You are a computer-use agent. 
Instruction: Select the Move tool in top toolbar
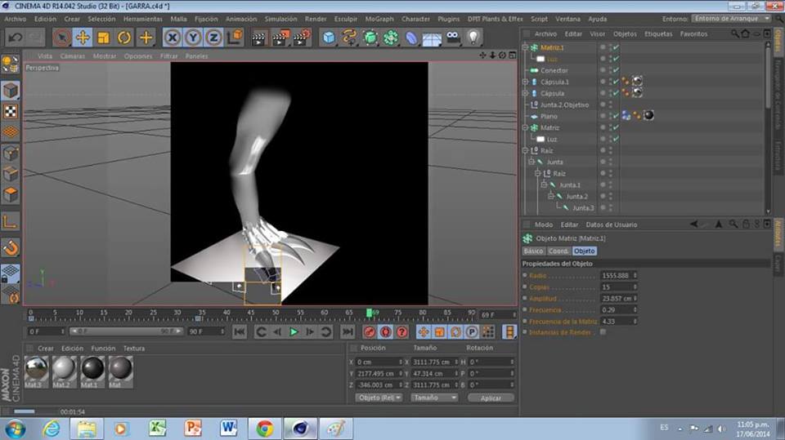tap(83, 37)
